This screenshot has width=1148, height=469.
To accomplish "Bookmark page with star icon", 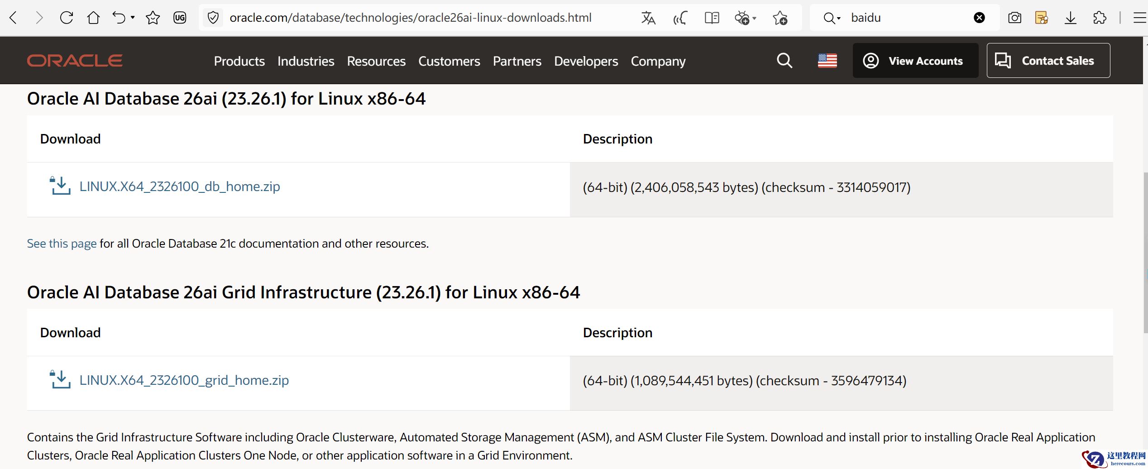I will coord(153,18).
